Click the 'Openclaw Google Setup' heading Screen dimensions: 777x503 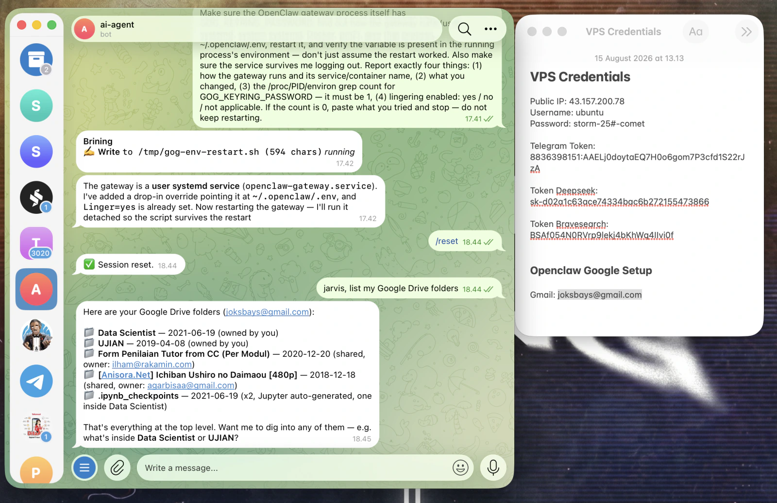pos(591,271)
